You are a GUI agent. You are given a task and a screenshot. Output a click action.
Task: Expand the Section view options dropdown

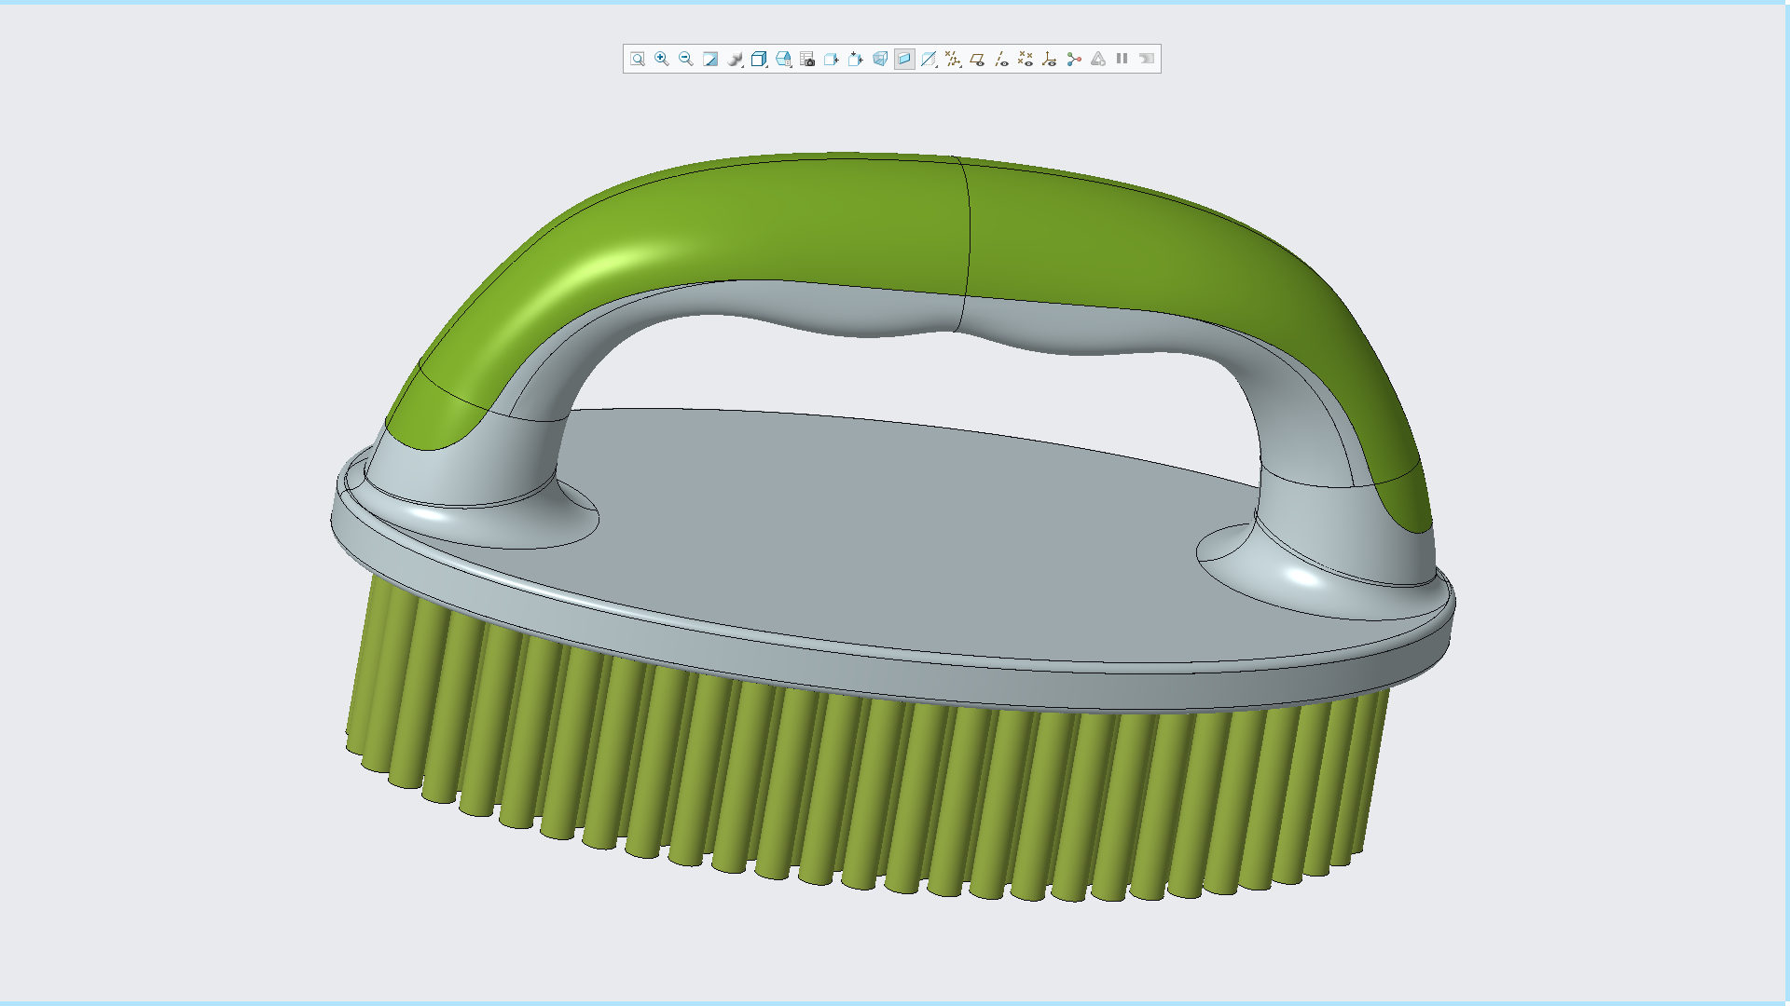click(x=929, y=59)
